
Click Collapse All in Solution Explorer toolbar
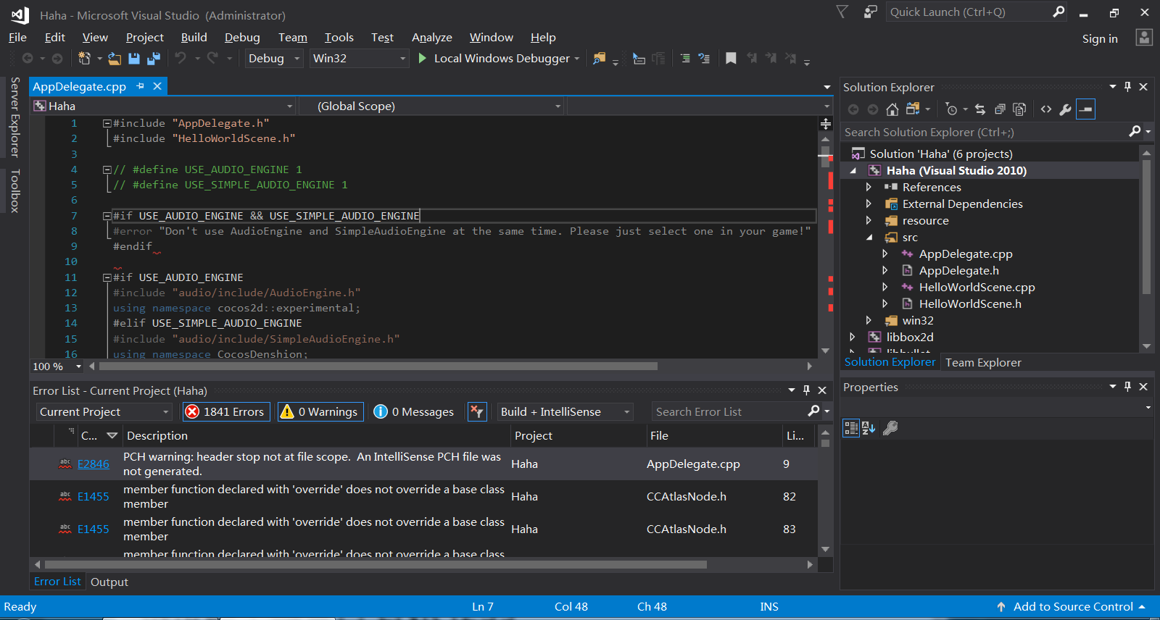pyautogui.click(x=1000, y=109)
